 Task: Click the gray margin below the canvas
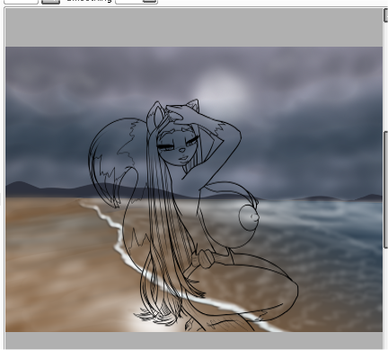pos(194,340)
